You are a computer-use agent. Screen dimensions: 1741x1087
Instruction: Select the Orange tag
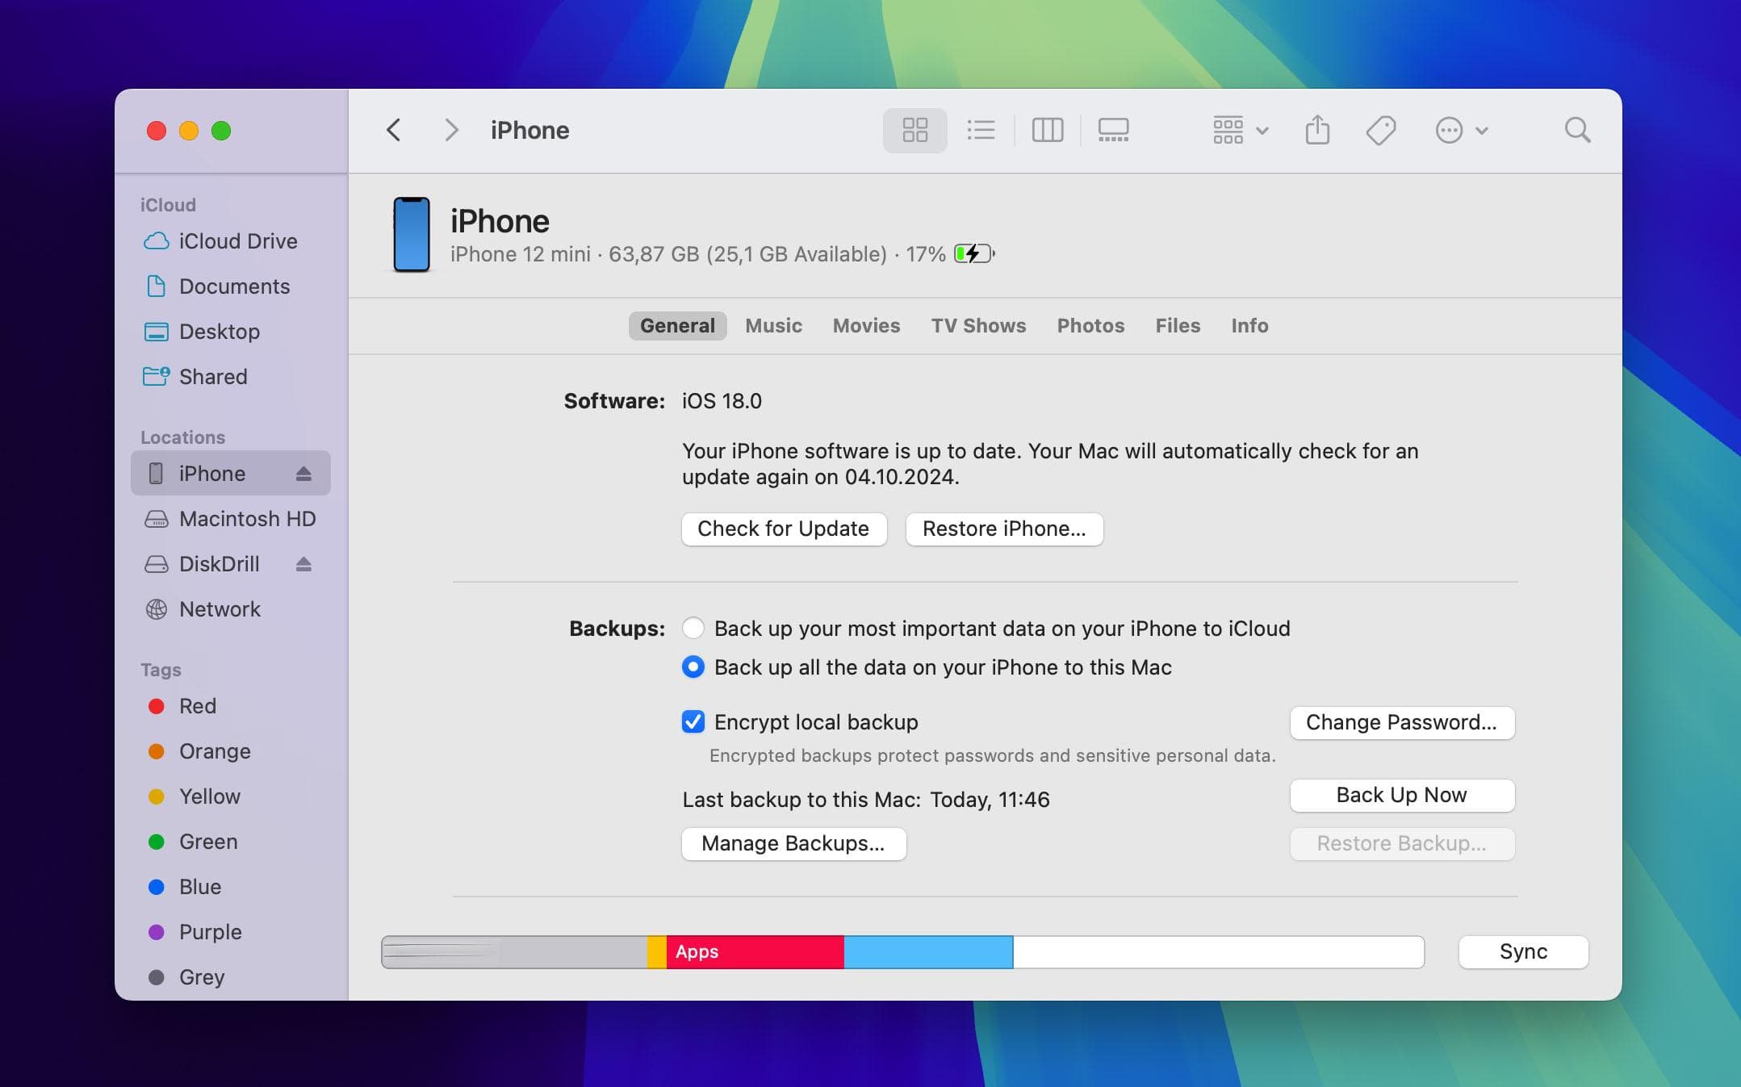(231, 751)
